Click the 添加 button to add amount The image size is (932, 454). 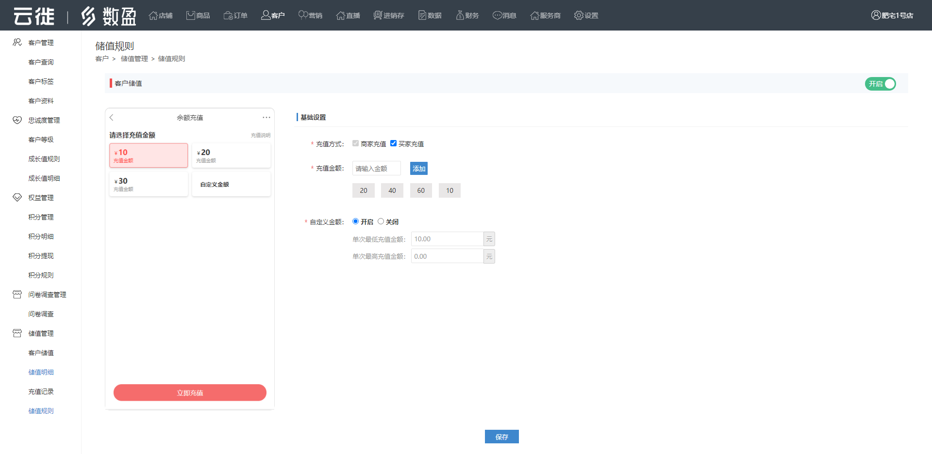coord(418,169)
